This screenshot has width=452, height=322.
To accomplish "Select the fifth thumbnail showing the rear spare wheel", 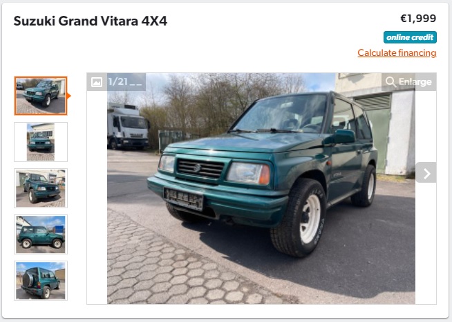I will point(41,281).
